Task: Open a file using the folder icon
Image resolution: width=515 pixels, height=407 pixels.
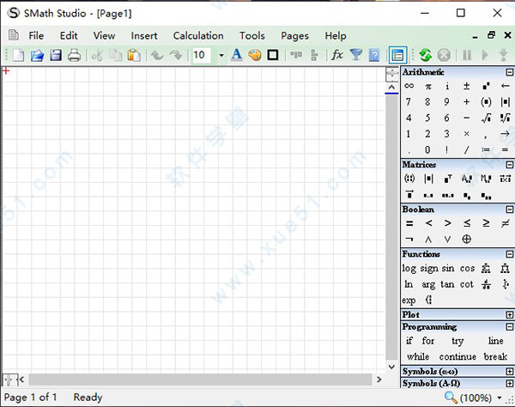Action: pyautogui.click(x=37, y=55)
